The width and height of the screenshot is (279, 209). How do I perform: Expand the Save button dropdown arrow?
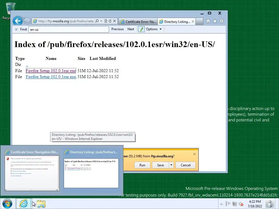[x=171, y=165]
